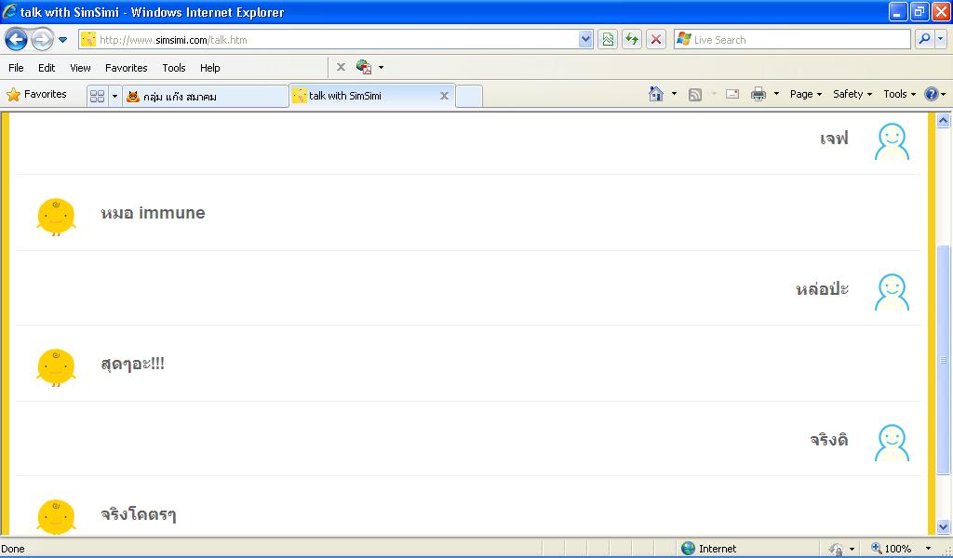The image size is (953, 558).
Task: Click the Protected Mode status icon
Action: (837, 549)
